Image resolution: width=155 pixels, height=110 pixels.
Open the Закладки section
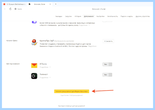pos(59,16)
